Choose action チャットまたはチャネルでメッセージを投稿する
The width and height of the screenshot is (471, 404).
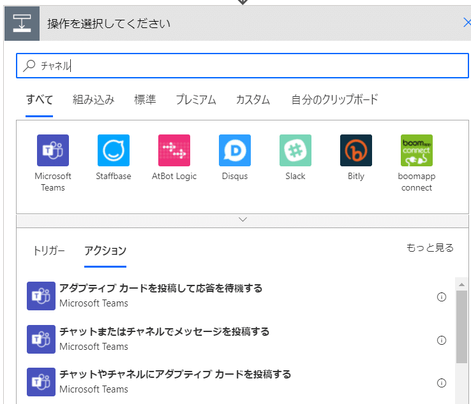[x=164, y=332]
